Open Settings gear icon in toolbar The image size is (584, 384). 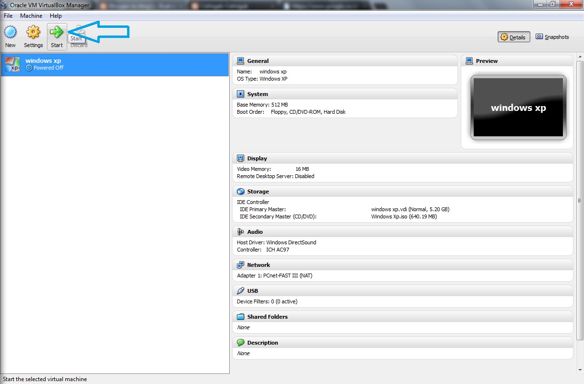[33, 32]
